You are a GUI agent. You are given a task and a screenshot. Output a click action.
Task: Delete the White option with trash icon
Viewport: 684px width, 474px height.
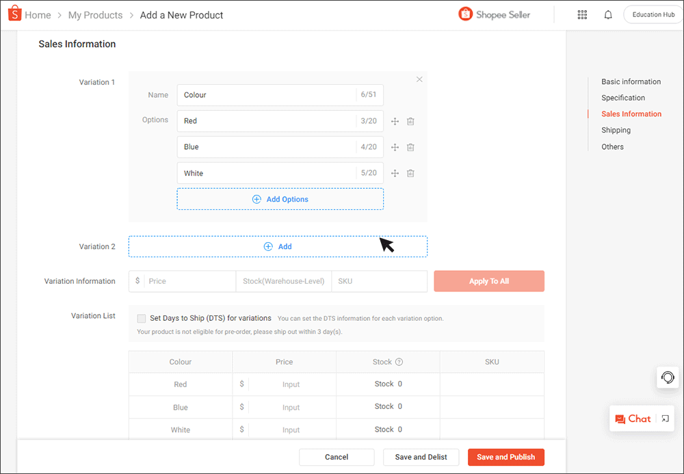pyautogui.click(x=410, y=174)
